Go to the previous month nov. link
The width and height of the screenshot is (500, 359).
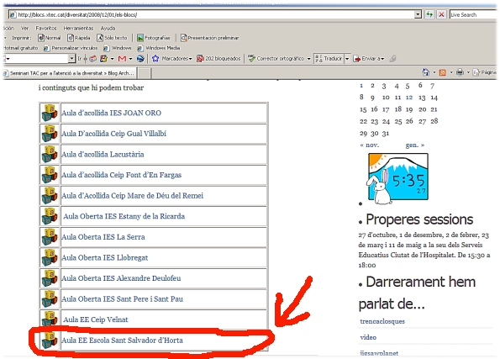click(x=369, y=145)
